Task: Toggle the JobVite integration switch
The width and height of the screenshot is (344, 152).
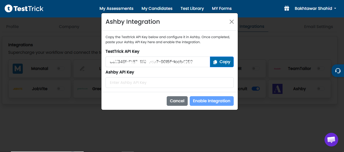Action: coord(61,89)
